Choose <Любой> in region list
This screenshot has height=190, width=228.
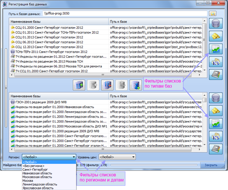tap(49, 162)
